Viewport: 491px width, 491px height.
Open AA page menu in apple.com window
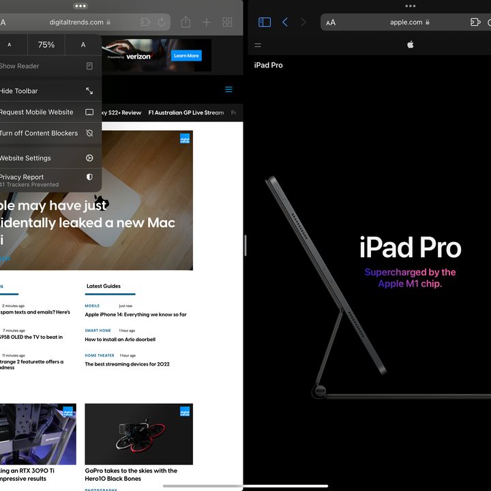point(331,23)
